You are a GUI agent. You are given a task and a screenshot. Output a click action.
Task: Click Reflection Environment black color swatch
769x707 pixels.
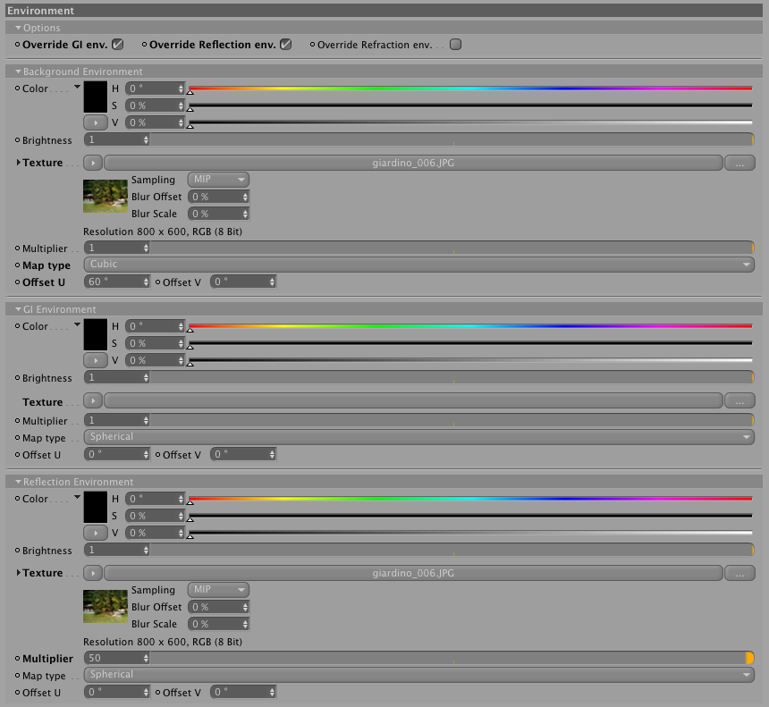coord(96,508)
